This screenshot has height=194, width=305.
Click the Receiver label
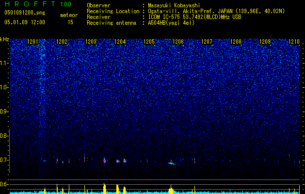pyautogui.click(x=98, y=17)
